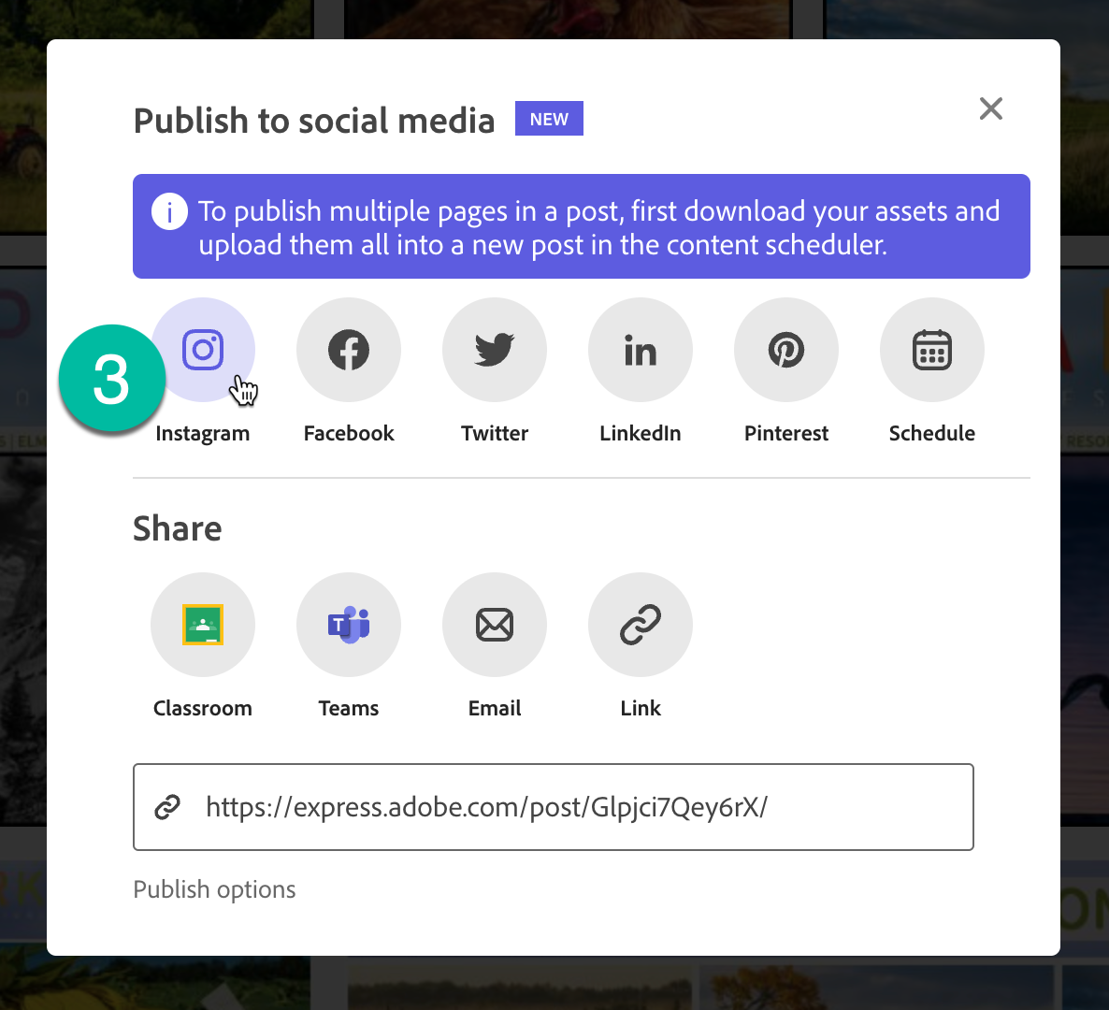Click the "Share" section heading
The image size is (1109, 1010).
pyautogui.click(x=178, y=528)
